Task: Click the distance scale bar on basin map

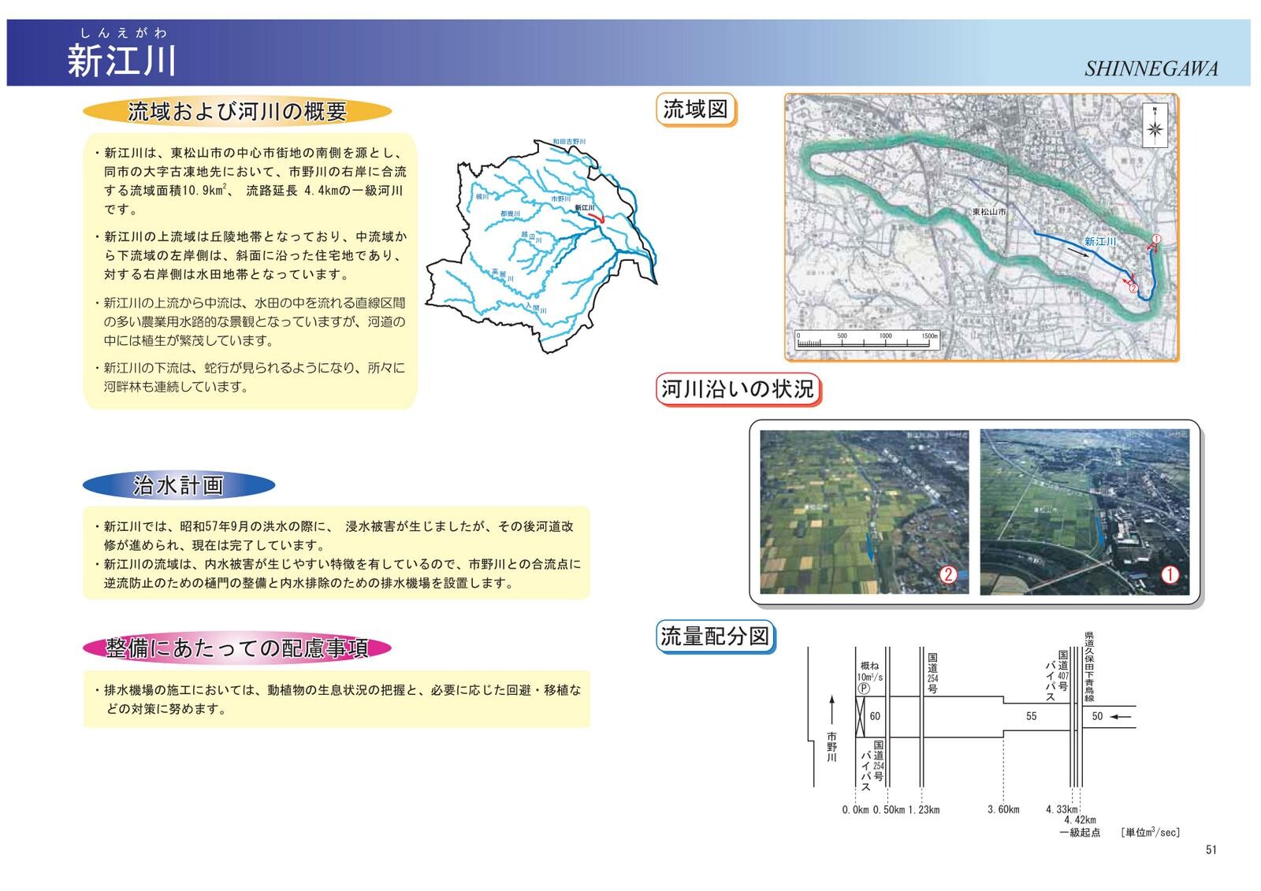Action: pos(867,340)
